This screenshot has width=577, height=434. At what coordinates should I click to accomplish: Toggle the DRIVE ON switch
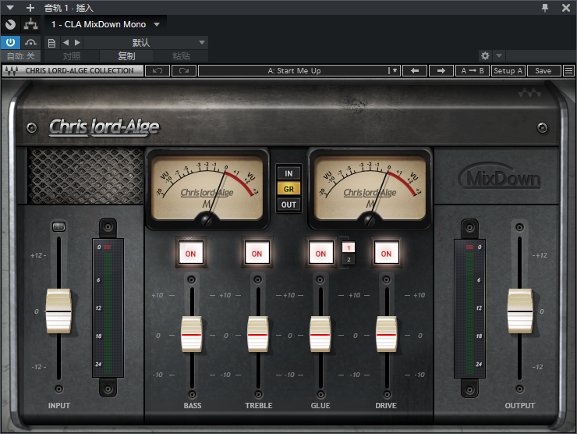point(387,253)
